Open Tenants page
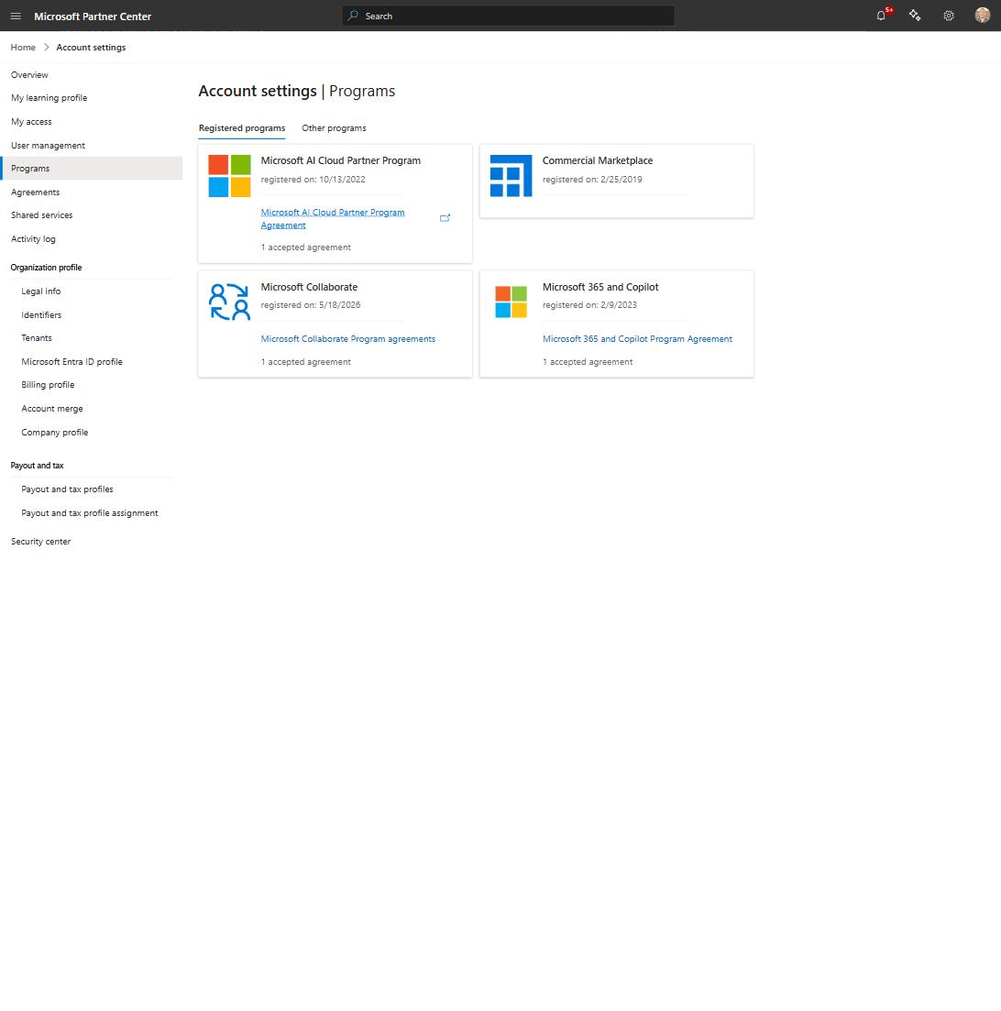The width and height of the screenshot is (1001, 1011). point(37,338)
